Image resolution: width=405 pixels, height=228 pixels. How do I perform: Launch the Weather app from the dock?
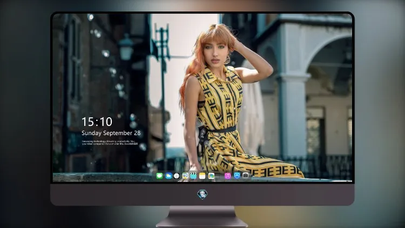click(x=168, y=176)
